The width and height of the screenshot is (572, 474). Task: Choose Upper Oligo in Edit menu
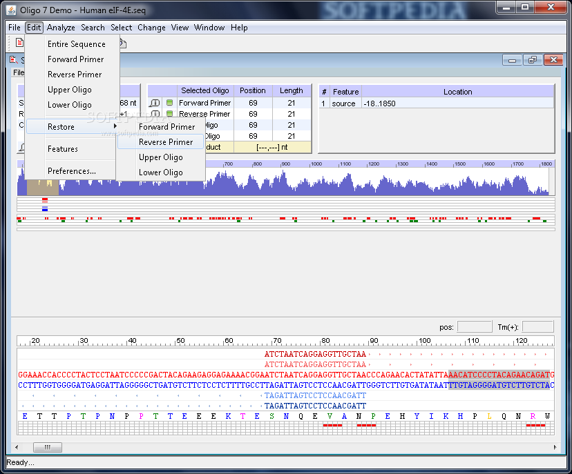70,90
